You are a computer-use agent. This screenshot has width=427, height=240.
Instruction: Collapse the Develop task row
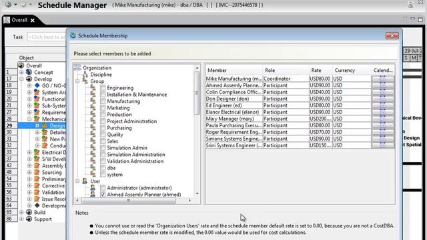click(x=21, y=79)
